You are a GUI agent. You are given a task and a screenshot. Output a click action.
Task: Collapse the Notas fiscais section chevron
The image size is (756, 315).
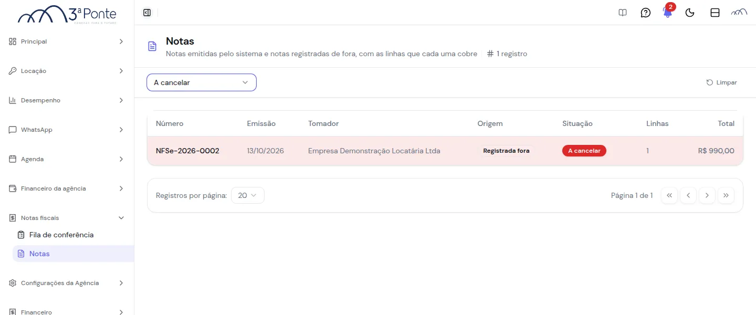pyautogui.click(x=121, y=218)
